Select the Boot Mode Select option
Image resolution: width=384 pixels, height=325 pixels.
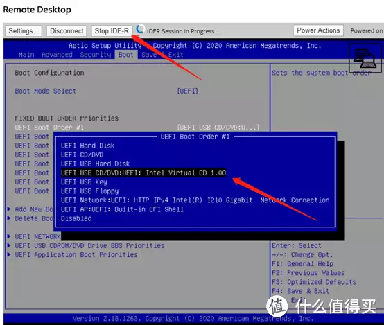(x=45, y=91)
